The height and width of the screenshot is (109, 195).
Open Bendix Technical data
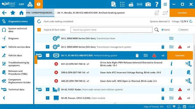click(x=17, y=90)
